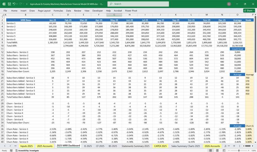Switch to Page Layout view in status bar
The image size is (257, 152).
(x=217, y=150)
